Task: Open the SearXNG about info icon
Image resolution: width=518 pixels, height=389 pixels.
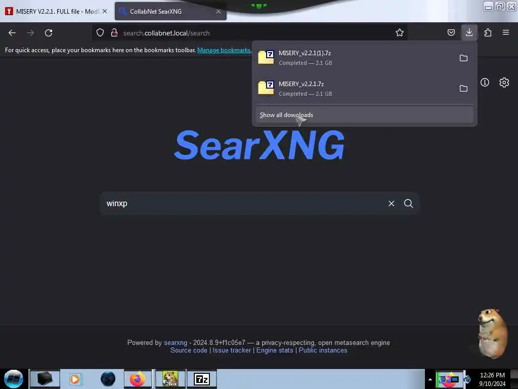Action: click(485, 83)
